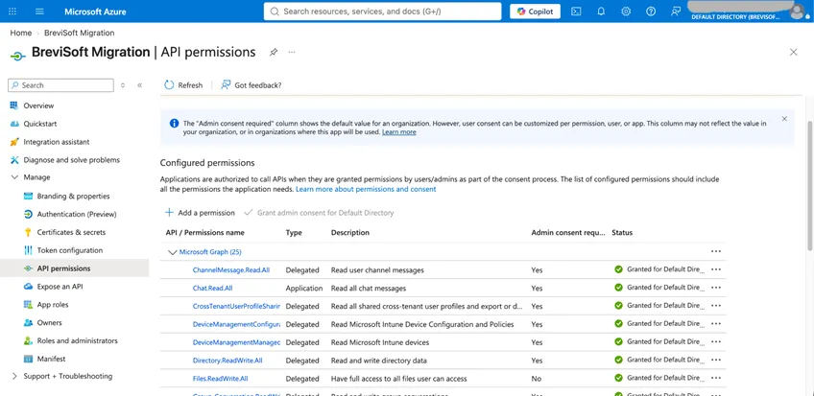Open the Learn more link in banner
Viewport: 814px width, 396px height.
[398, 132]
